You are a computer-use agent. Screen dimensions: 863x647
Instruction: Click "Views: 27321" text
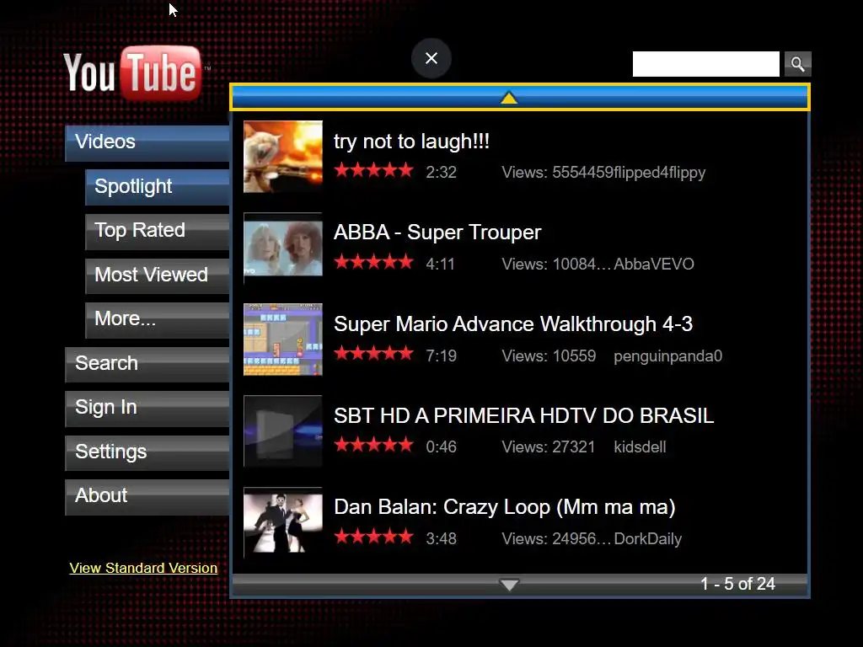pyautogui.click(x=548, y=446)
